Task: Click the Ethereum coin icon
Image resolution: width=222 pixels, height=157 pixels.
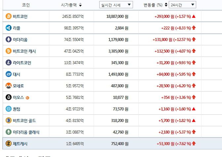Action: click(9, 39)
